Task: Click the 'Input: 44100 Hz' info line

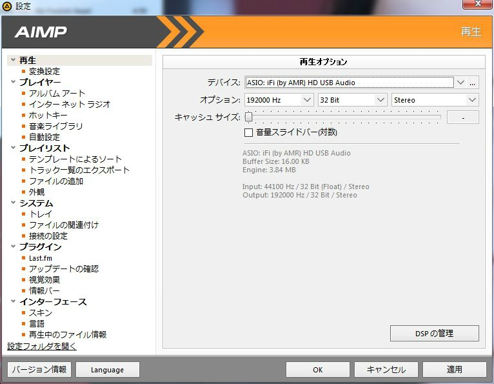Action: pos(306,187)
